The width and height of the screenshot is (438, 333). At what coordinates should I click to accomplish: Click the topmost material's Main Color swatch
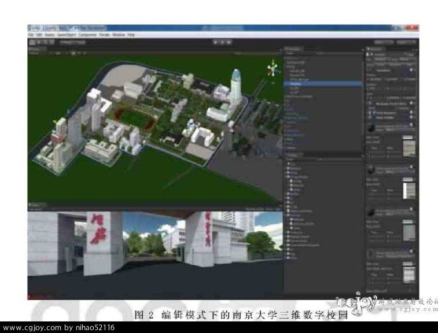pyautogui.click(x=408, y=138)
